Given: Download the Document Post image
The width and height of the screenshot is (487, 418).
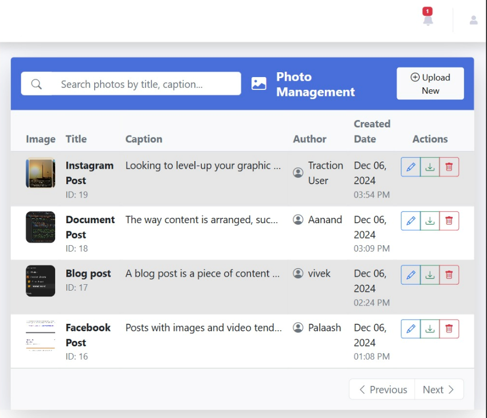Looking at the screenshot, I should coord(430,221).
